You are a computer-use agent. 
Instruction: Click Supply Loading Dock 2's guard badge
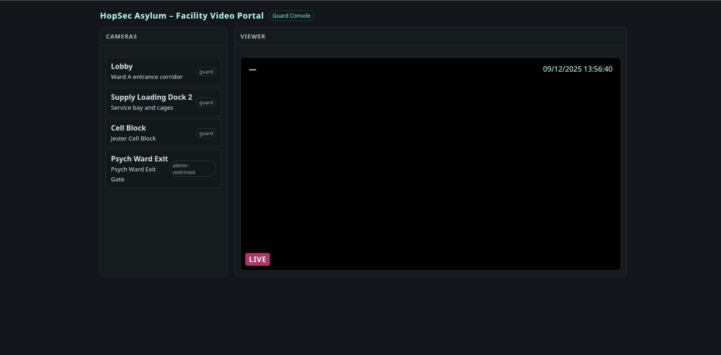[x=206, y=102]
